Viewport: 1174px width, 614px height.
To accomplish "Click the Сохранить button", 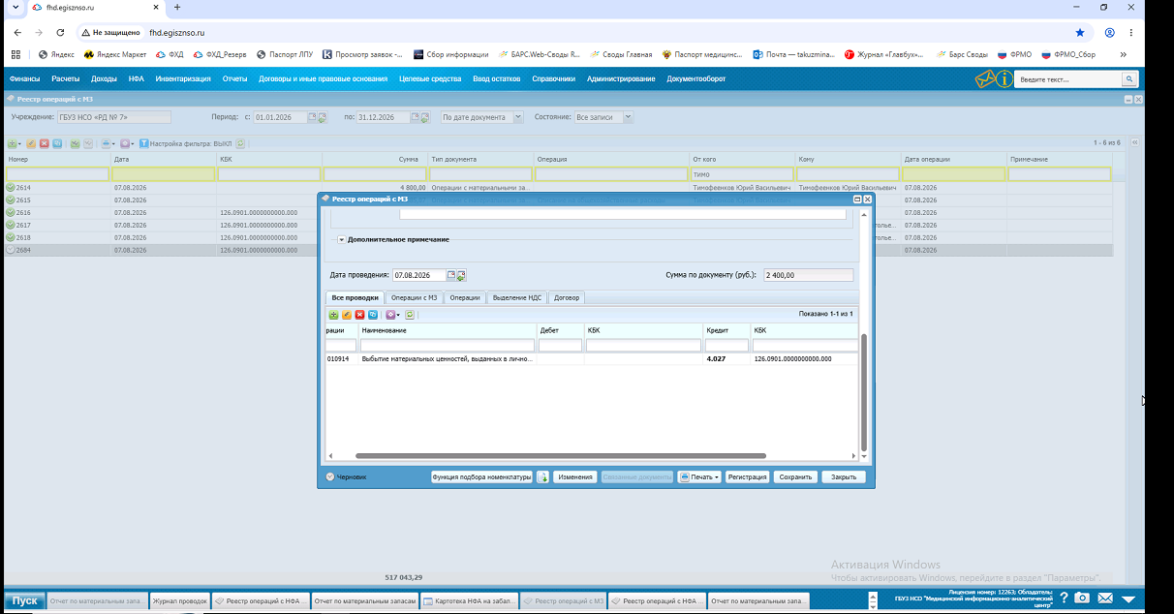I will click(795, 476).
